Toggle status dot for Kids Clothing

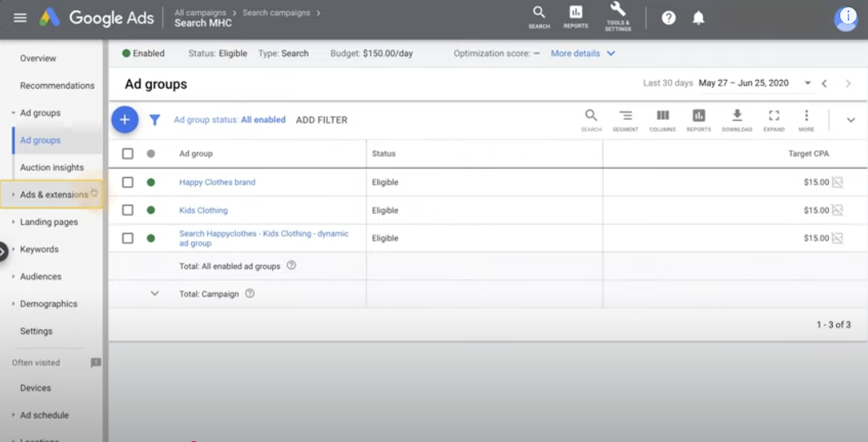coord(150,210)
